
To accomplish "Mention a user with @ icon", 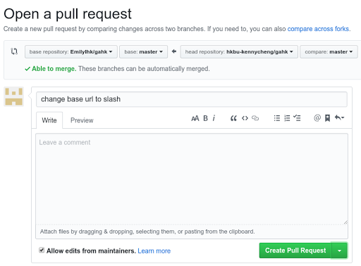I will (x=317, y=118).
